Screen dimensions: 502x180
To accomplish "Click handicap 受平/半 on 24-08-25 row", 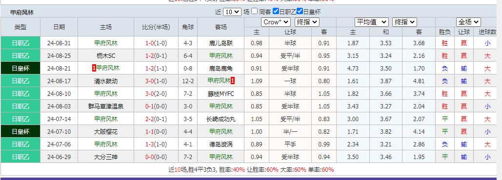I will point(290,56).
